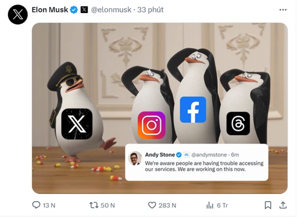
Task: Click the blue verified badge beside Elon Musk
Action: click(x=74, y=9)
